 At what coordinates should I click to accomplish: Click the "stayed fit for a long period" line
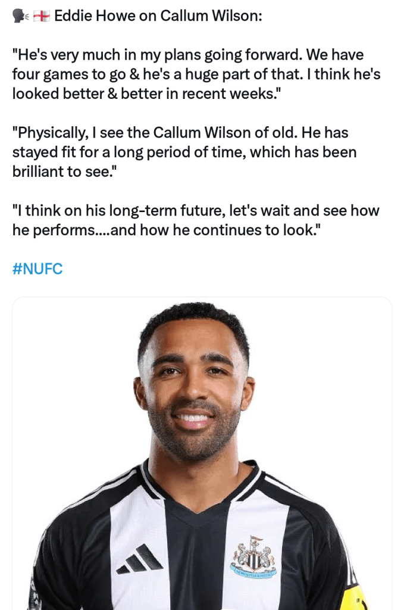[184, 152]
